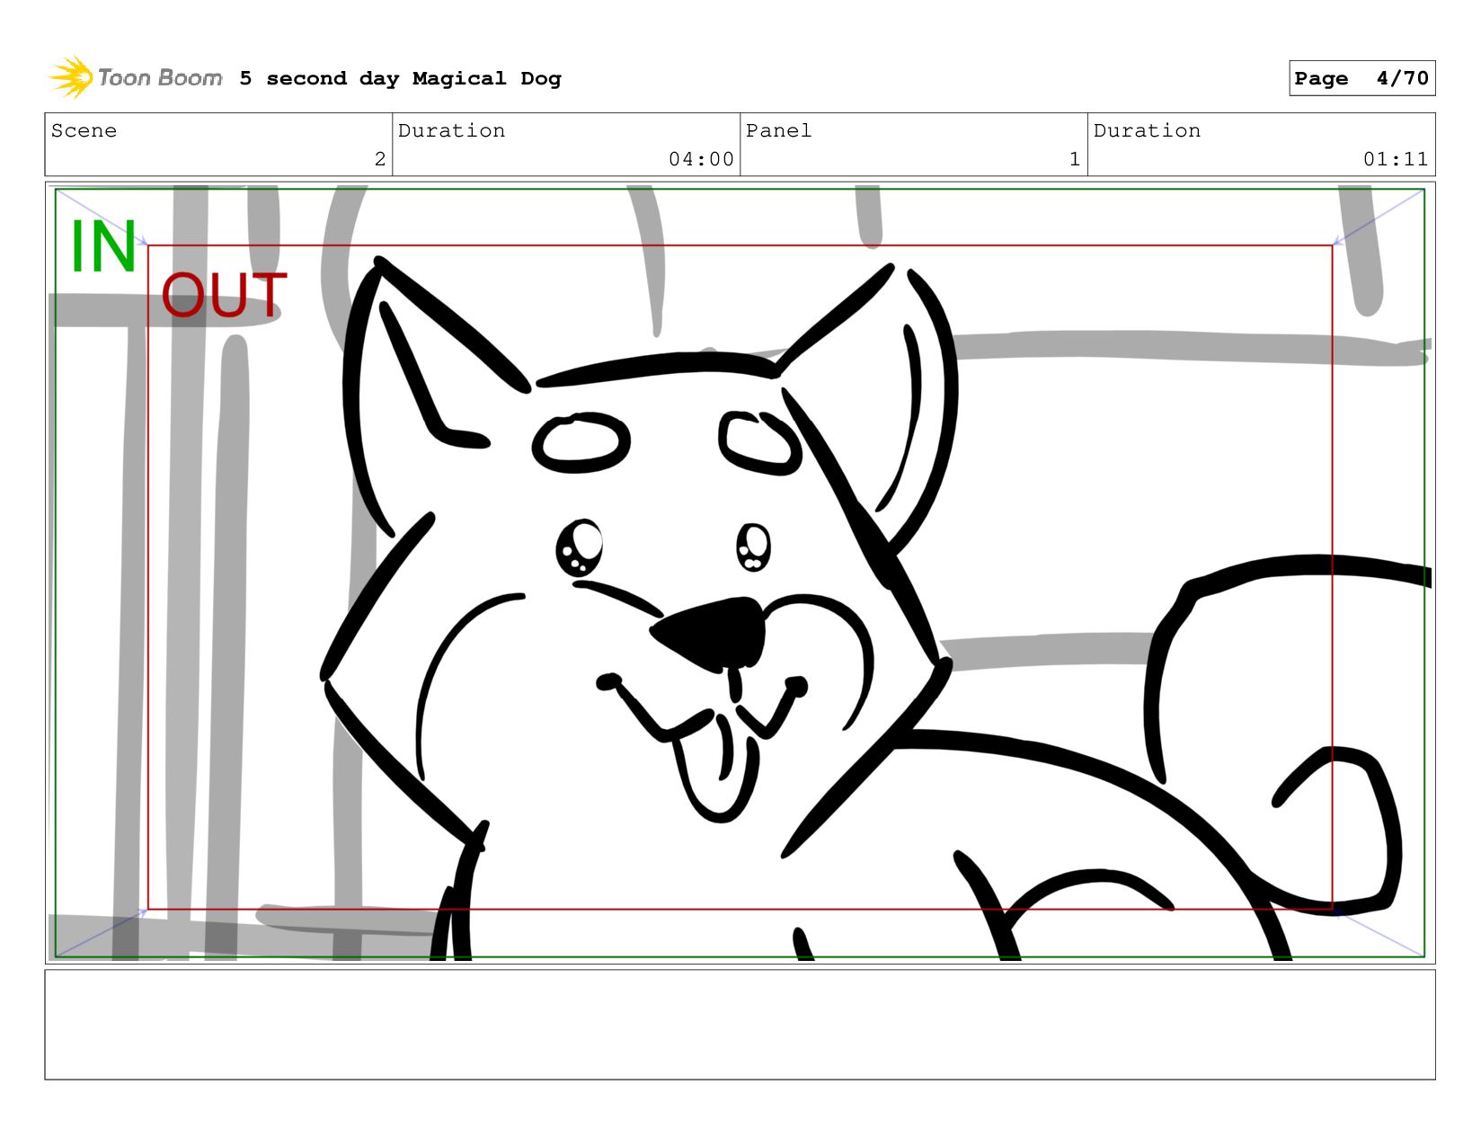The height and width of the screenshot is (1147, 1481).
Task: Click the 'Page 4/70' box
Action: [1361, 78]
